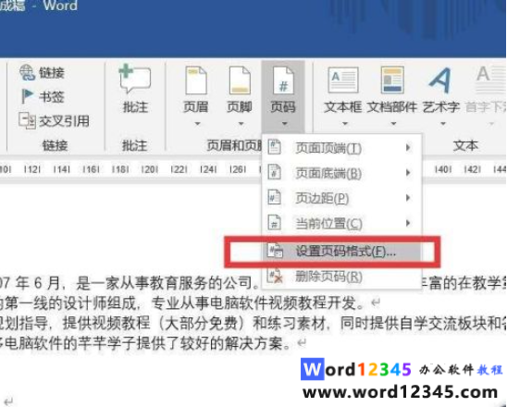Click the 首字下沉 drop cap icon

point(490,80)
